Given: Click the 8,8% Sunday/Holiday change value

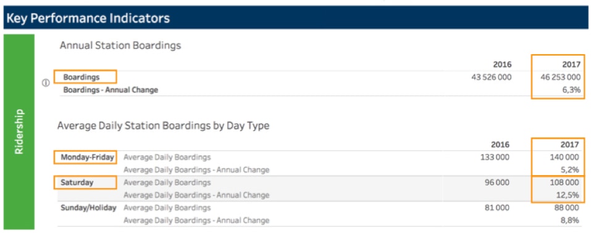Looking at the screenshot, I should (569, 220).
